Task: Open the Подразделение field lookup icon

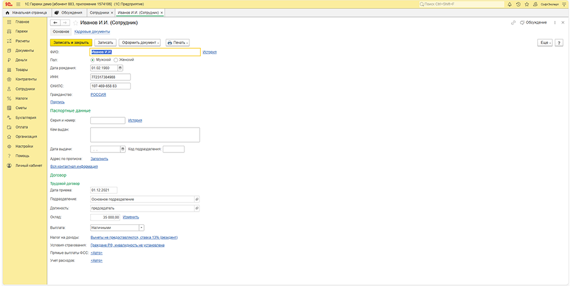Action: tap(196, 199)
